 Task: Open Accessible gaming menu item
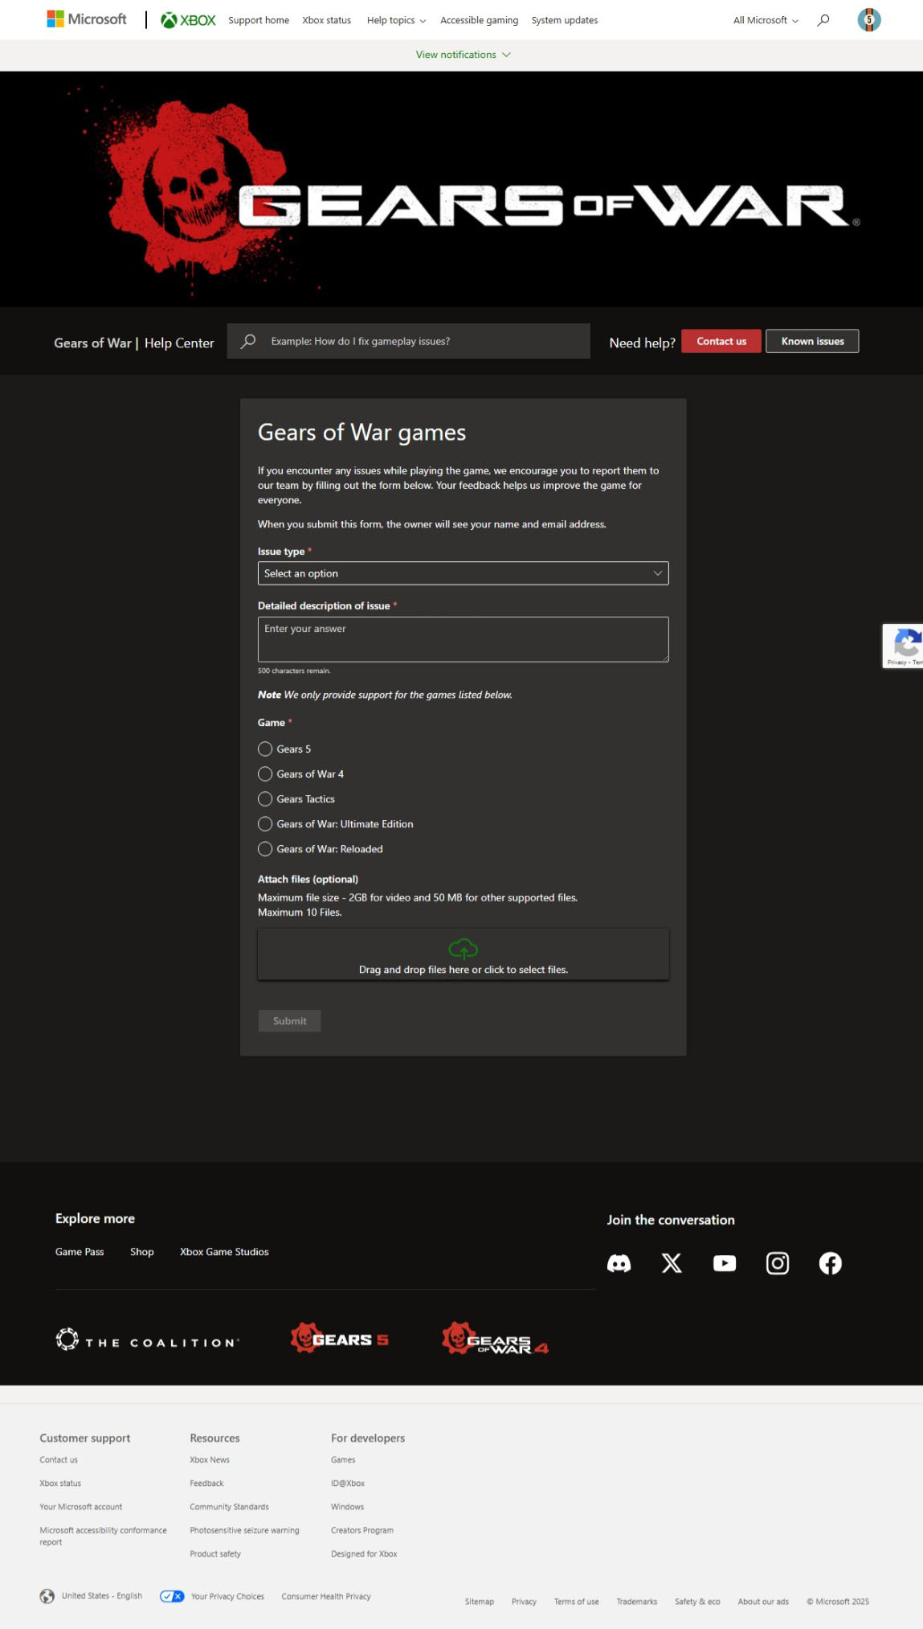tap(479, 20)
